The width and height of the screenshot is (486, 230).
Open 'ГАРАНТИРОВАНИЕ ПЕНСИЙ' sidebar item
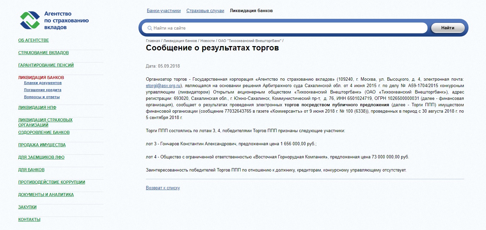46,65
